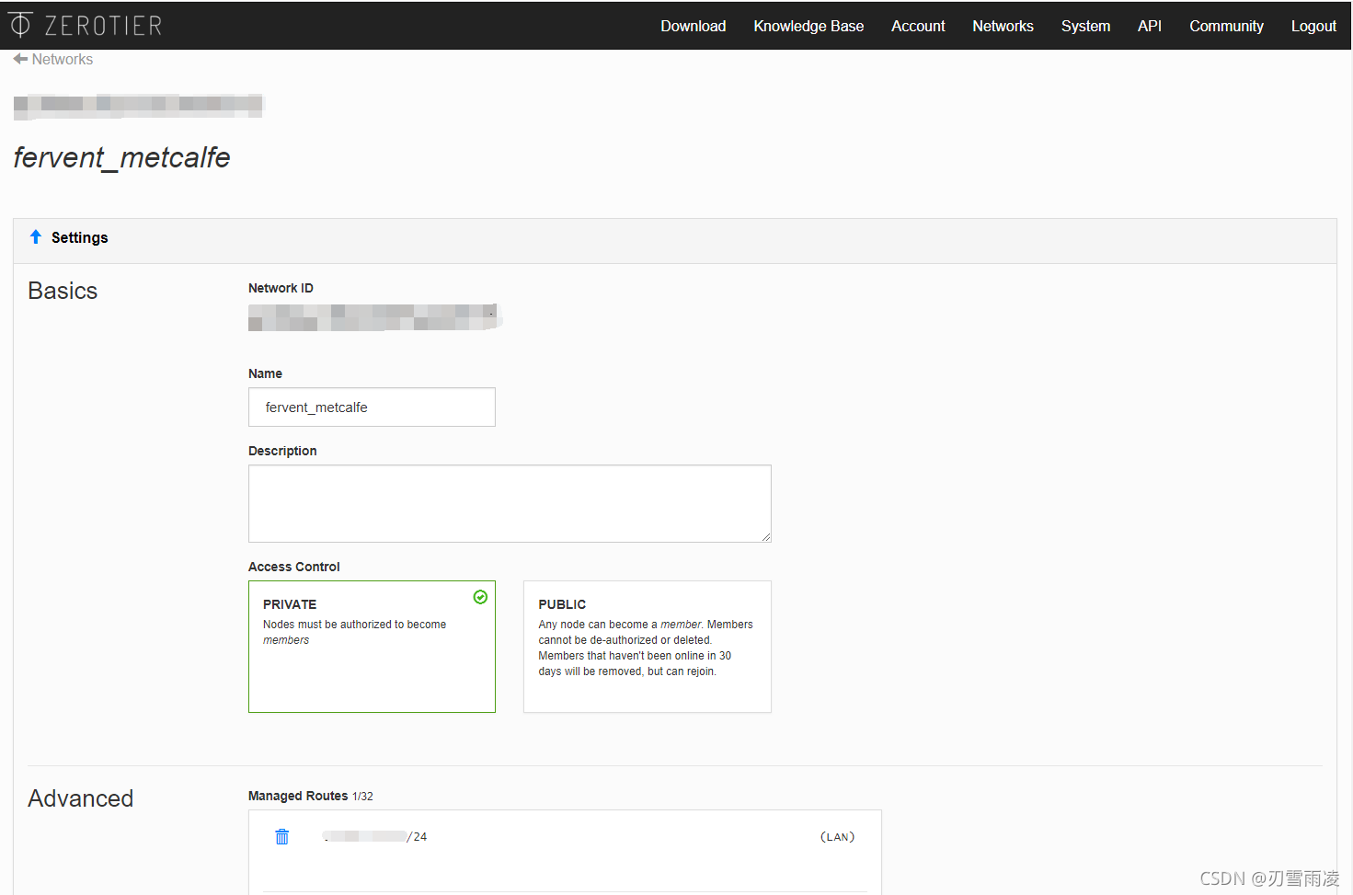Click into the Description text area
The width and height of the screenshot is (1353, 895).
click(x=510, y=503)
